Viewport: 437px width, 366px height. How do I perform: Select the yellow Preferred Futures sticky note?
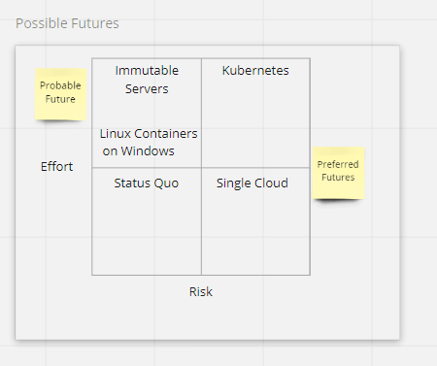tap(338, 173)
